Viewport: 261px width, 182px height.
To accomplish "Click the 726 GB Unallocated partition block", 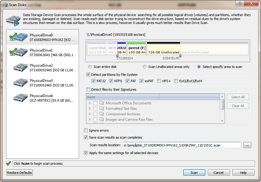I will (x=163, y=48).
